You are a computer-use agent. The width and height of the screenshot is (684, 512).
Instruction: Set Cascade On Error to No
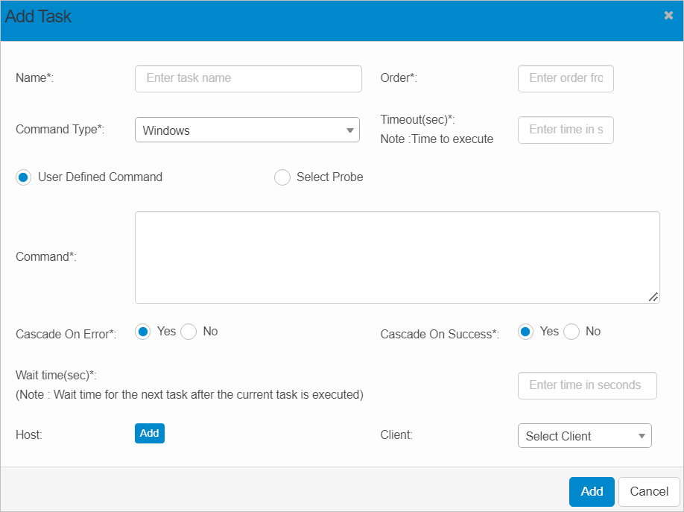pos(189,332)
